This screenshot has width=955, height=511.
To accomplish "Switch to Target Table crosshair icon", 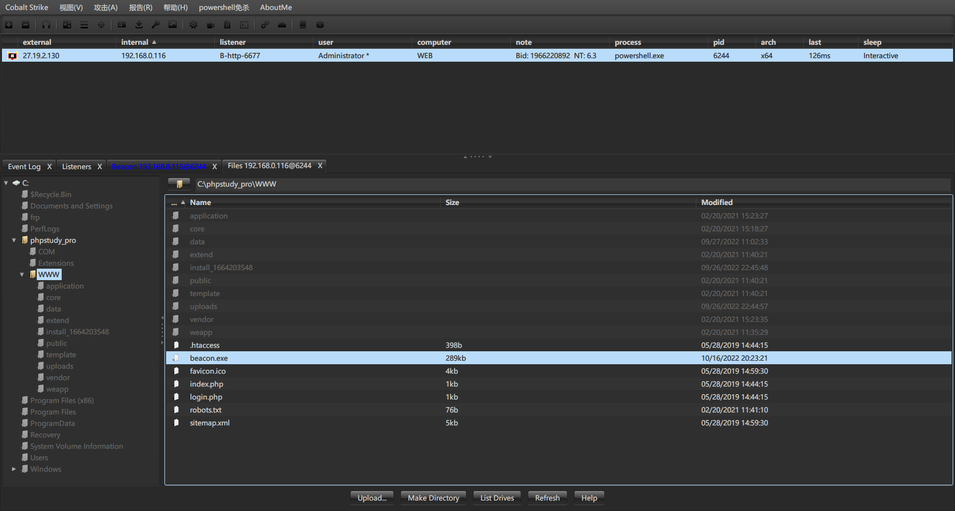I will click(101, 25).
